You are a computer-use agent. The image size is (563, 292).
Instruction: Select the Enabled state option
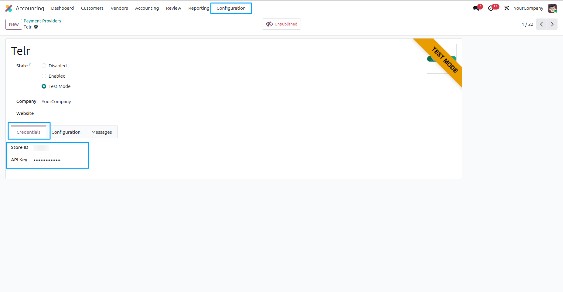click(x=44, y=76)
